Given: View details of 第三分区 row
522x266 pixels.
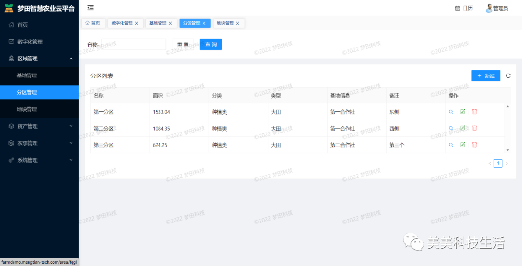Looking at the screenshot, I should point(451,145).
